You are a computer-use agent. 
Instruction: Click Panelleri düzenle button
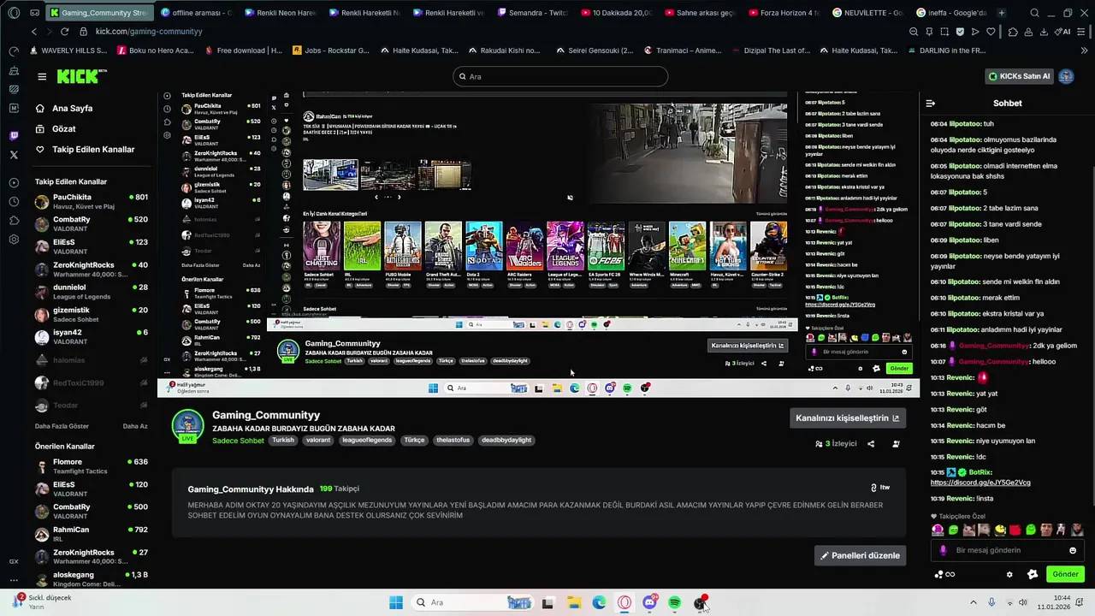click(x=860, y=555)
